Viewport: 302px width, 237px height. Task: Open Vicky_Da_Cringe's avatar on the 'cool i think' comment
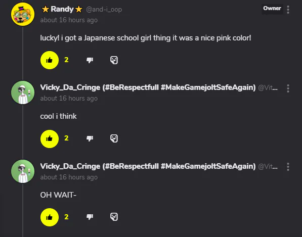(23, 92)
